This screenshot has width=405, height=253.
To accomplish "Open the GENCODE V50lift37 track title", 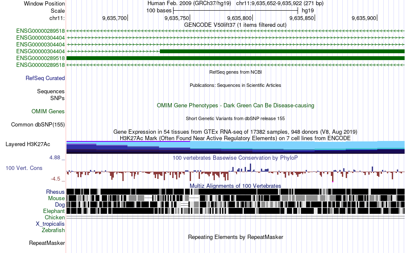I will click(235, 25).
